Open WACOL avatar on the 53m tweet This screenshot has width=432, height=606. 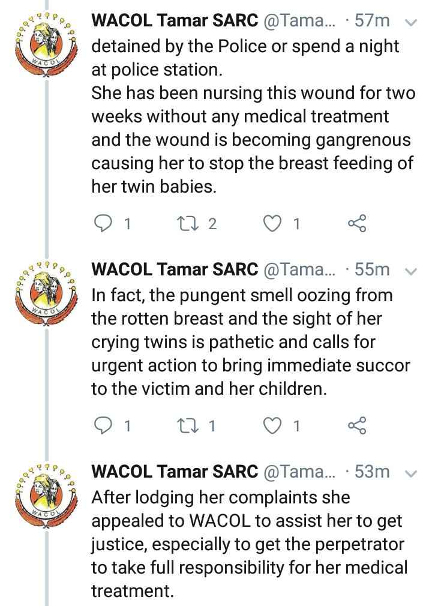[x=46, y=496]
